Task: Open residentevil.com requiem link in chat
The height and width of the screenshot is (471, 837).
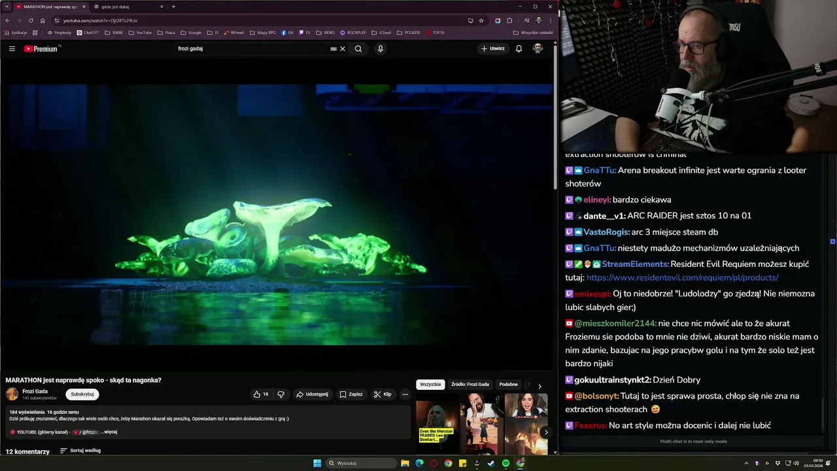Action: [682, 277]
